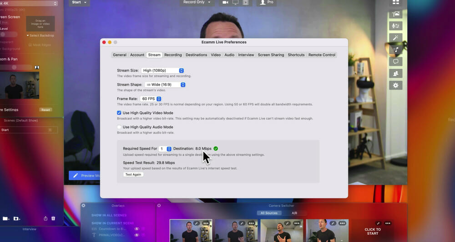455x242 pixels.
Task: Click the Zoom & Pan face tracking icon
Action: (x=37, y=67)
